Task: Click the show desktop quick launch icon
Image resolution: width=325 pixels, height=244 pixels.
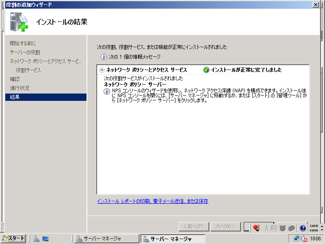Action: (45, 239)
